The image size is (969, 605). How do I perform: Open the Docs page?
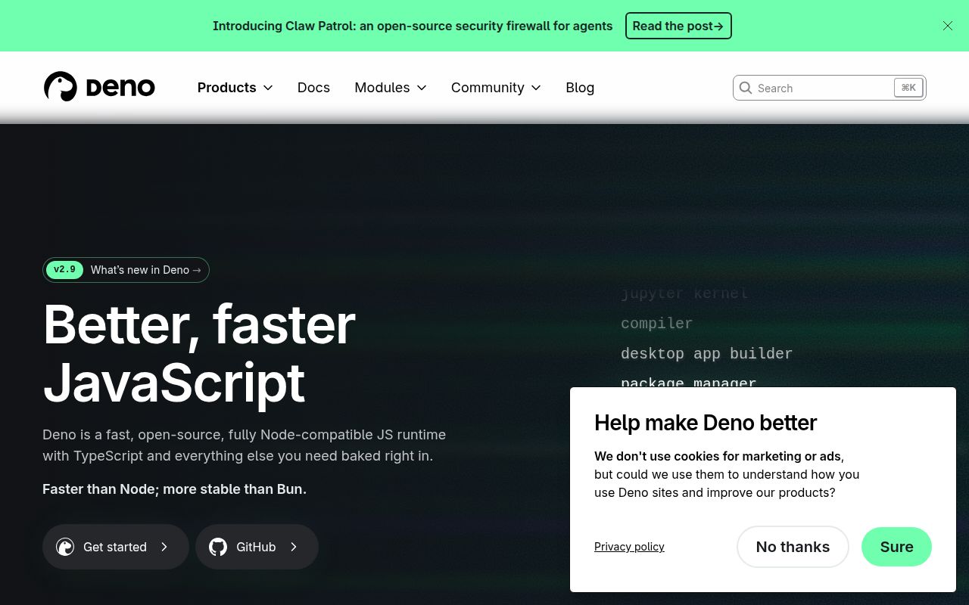pos(313,88)
